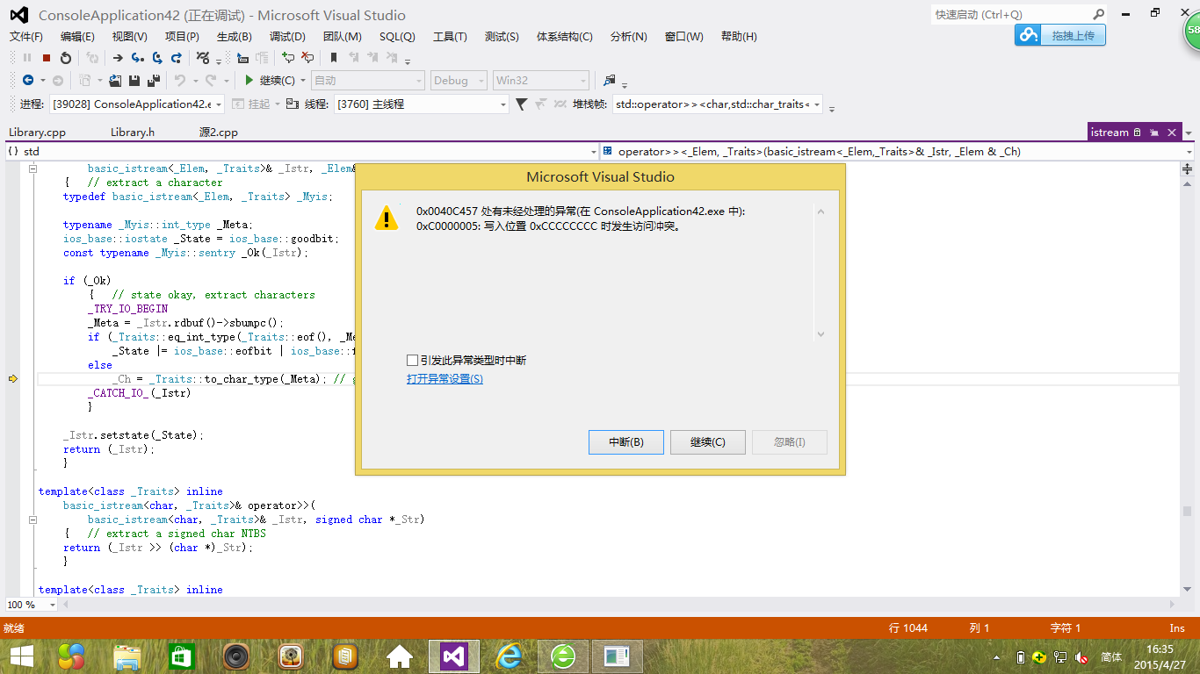The image size is (1200, 674).
Task: Click the Step Over icon
Action: pos(157,58)
